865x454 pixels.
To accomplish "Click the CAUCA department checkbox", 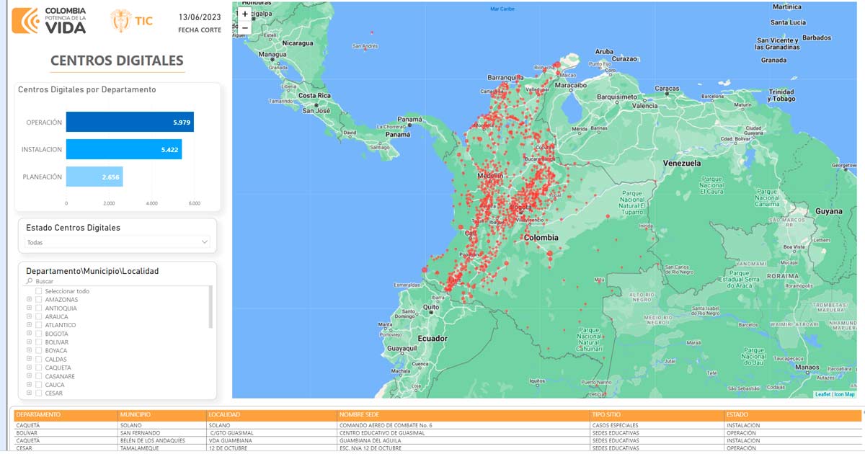I will point(38,385).
